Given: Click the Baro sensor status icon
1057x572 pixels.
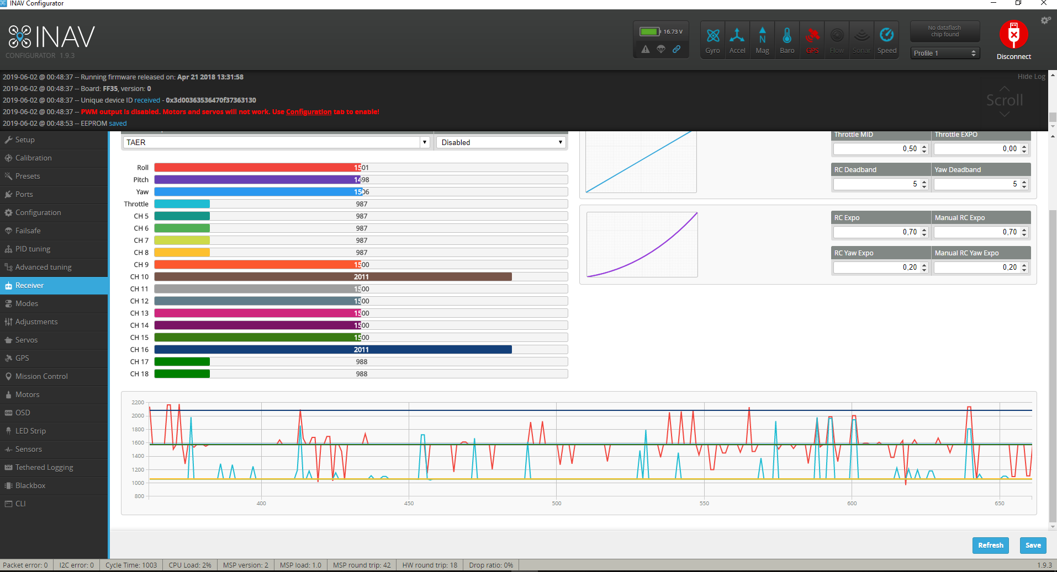Looking at the screenshot, I should point(787,39).
